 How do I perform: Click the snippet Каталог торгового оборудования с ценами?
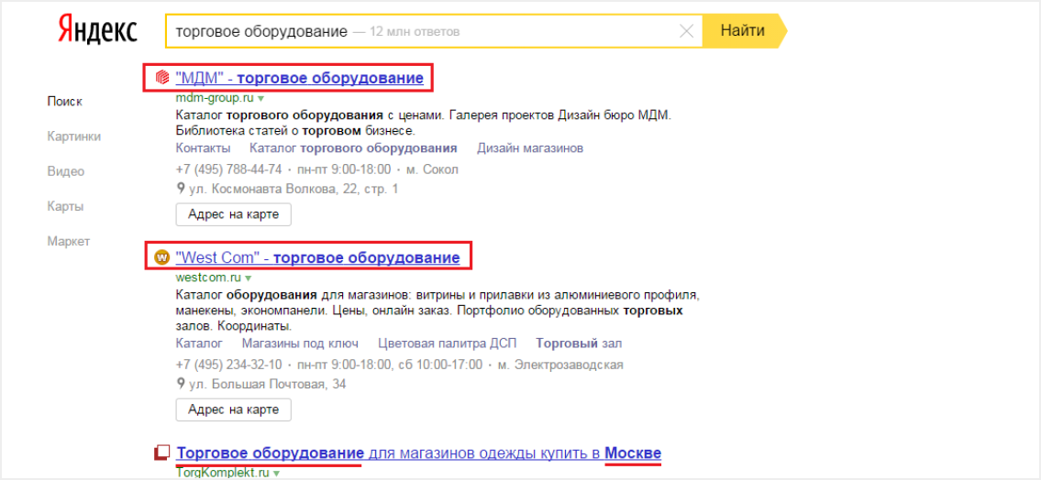tap(309, 115)
